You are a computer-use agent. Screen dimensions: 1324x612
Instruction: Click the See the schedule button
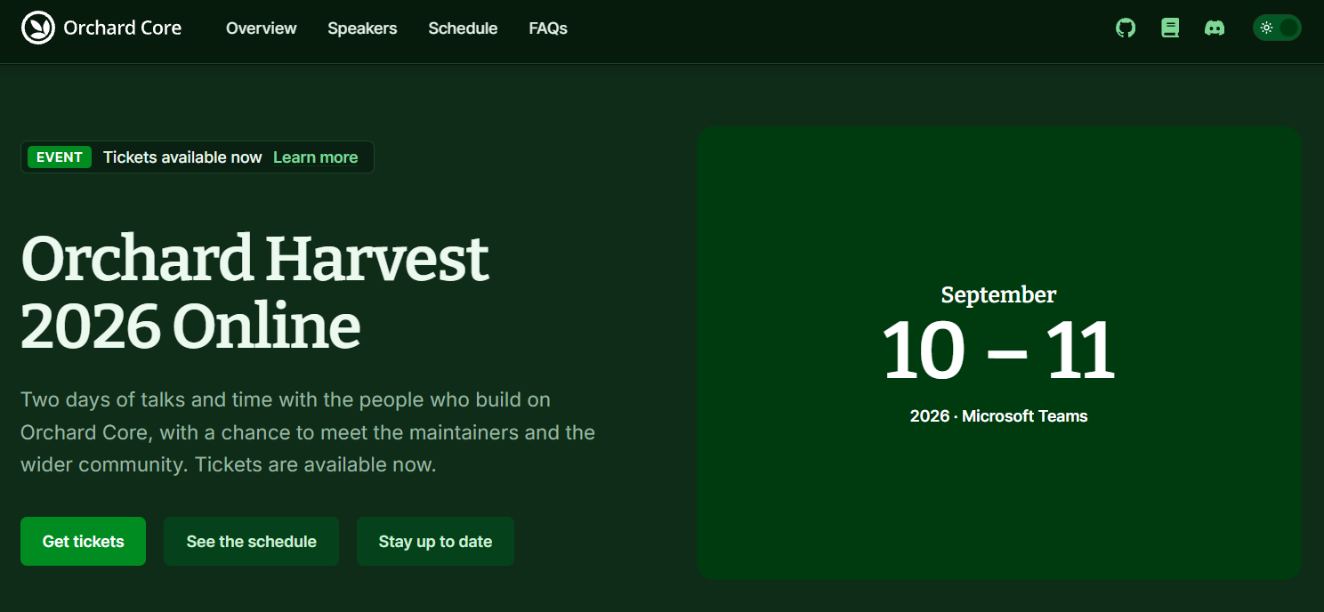pos(251,541)
